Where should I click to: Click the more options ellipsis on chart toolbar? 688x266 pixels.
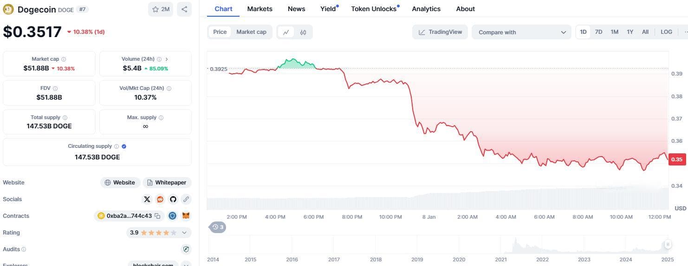[x=685, y=32]
